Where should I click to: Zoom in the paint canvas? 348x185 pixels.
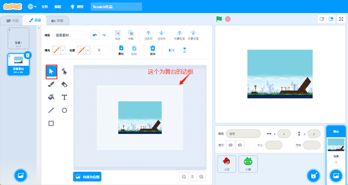201,177
